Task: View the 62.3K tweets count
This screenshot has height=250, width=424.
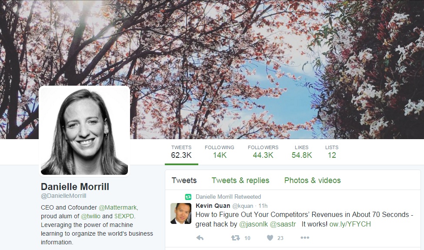Action: 181,152
